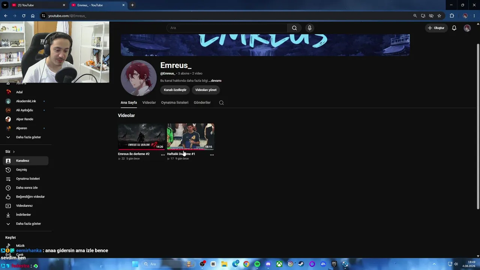Bookmark this page with the star icon

point(439,16)
